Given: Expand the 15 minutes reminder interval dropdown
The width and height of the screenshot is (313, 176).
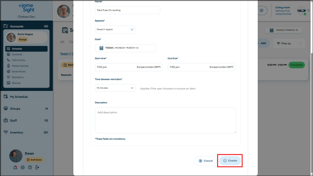Looking at the screenshot, I should 115,88.
